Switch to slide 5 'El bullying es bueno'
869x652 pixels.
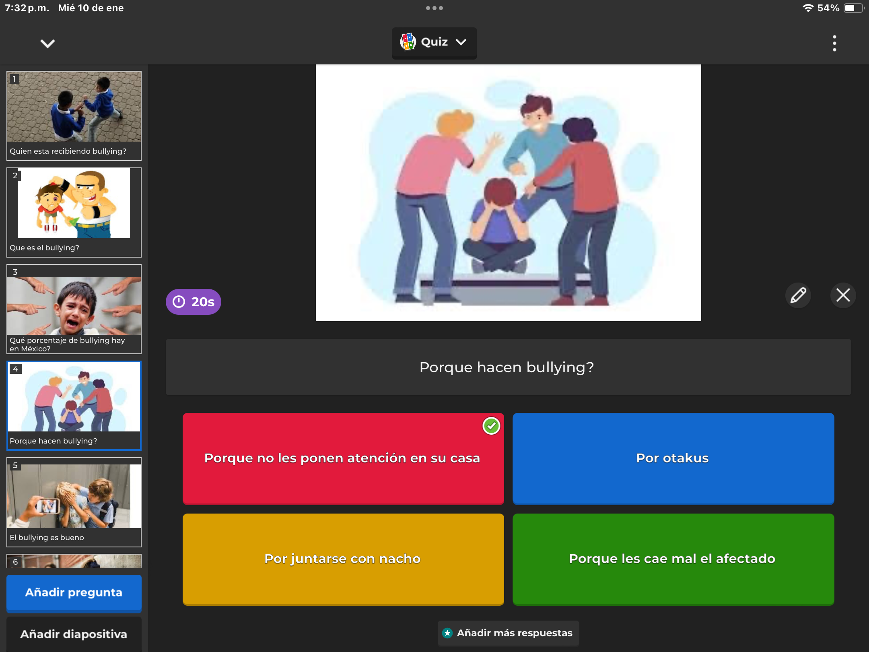pyautogui.click(x=74, y=502)
